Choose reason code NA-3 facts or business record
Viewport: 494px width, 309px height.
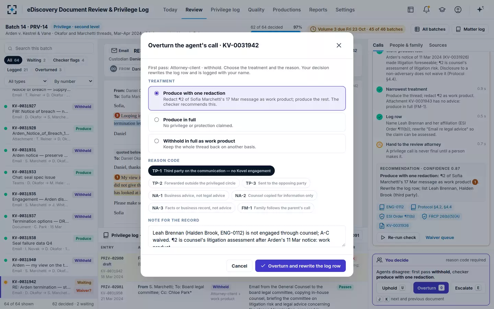pyautogui.click(x=191, y=208)
